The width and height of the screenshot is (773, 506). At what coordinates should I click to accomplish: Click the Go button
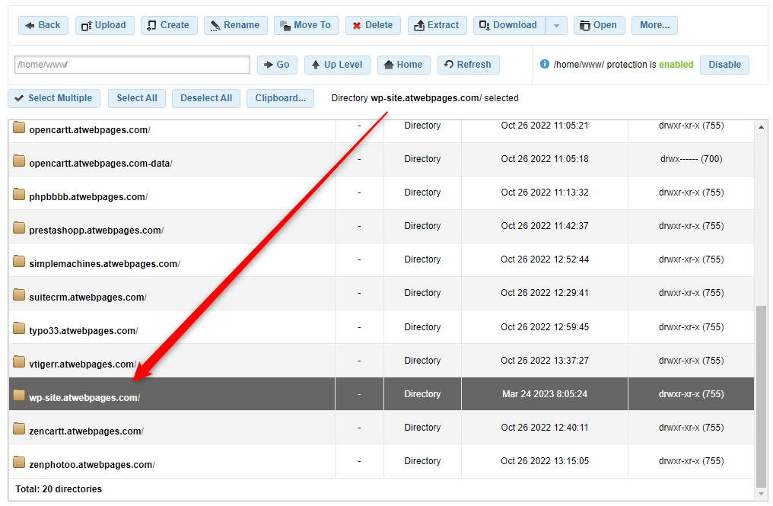276,64
